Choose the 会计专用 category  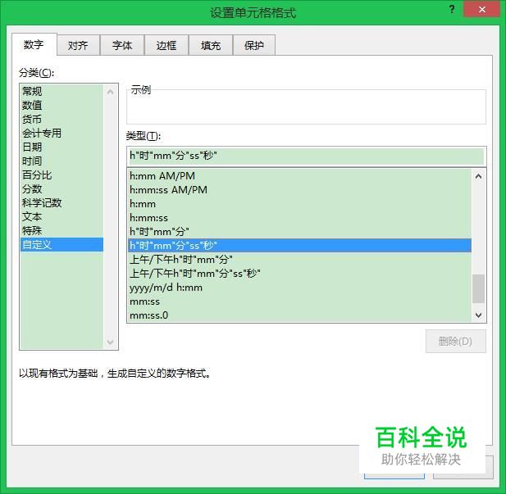(x=62, y=133)
